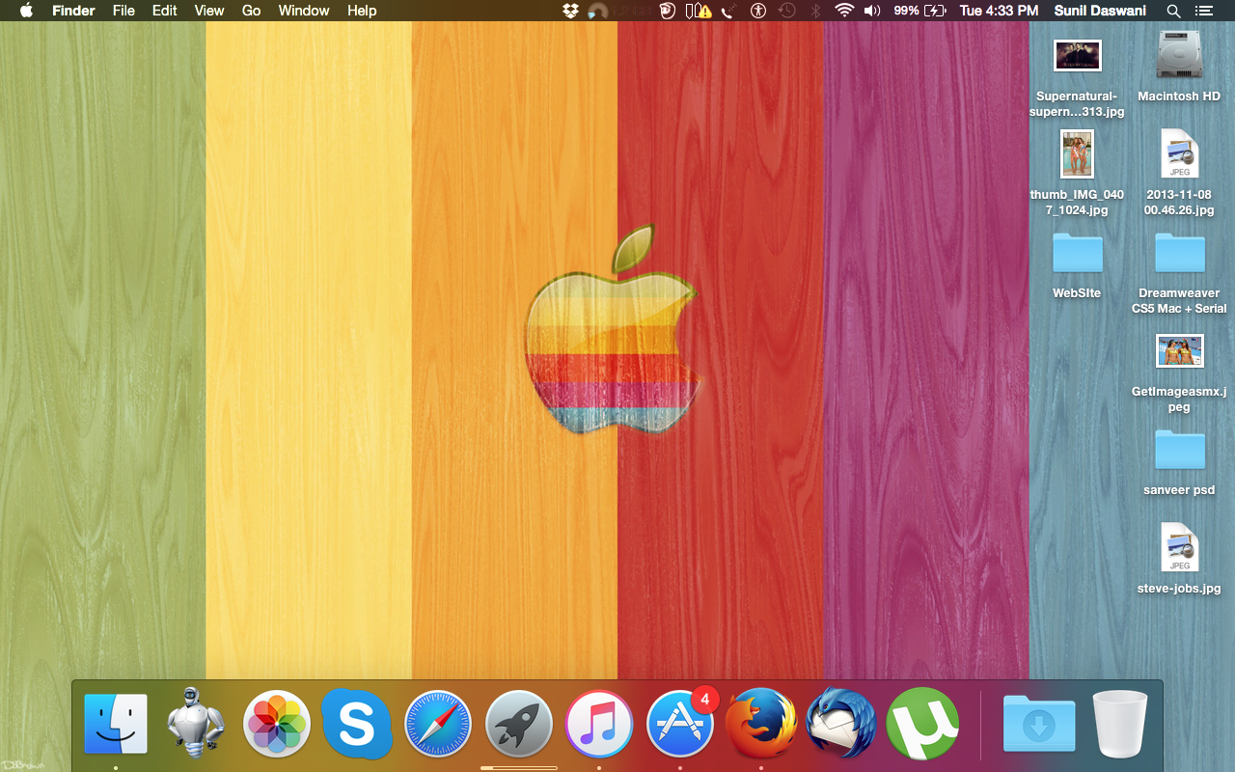Open Thunderbird mail app in Dock

point(841,724)
